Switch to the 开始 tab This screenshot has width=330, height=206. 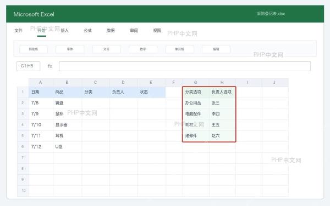click(x=42, y=31)
